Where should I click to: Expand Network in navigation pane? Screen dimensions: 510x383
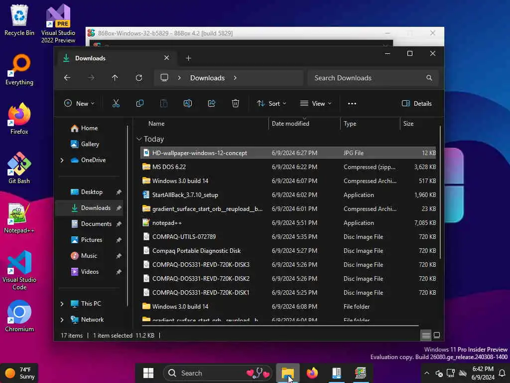pos(62,320)
